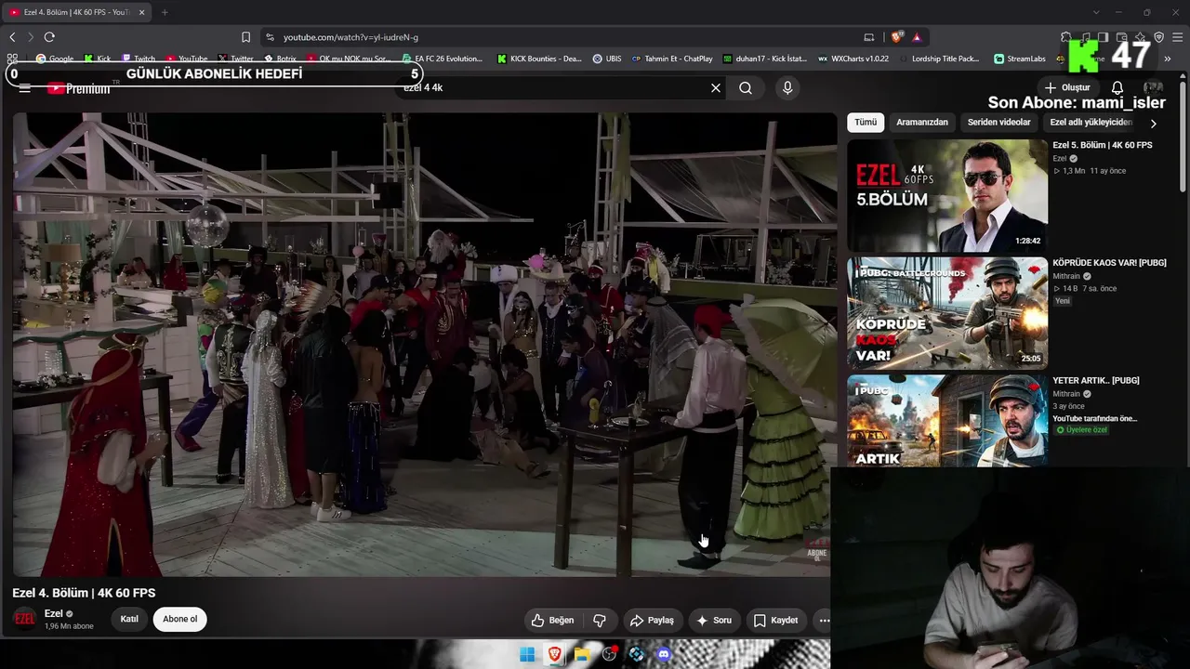Open more actions three-dot menu
The width and height of the screenshot is (1190, 669).
pyautogui.click(x=824, y=620)
